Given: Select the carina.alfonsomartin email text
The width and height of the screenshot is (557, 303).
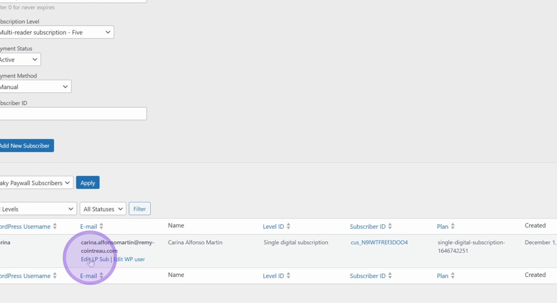Looking at the screenshot, I should click(118, 247).
